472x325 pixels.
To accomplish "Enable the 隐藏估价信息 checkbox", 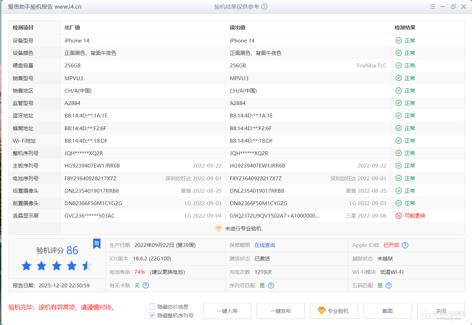I will (152, 306).
